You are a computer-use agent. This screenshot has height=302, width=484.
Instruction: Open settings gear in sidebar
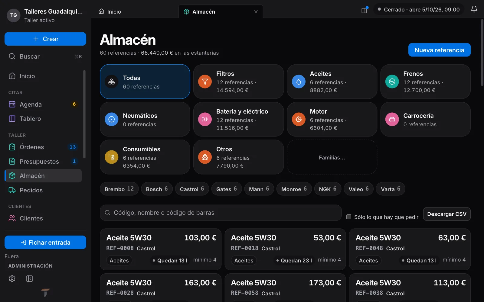pyautogui.click(x=12, y=278)
